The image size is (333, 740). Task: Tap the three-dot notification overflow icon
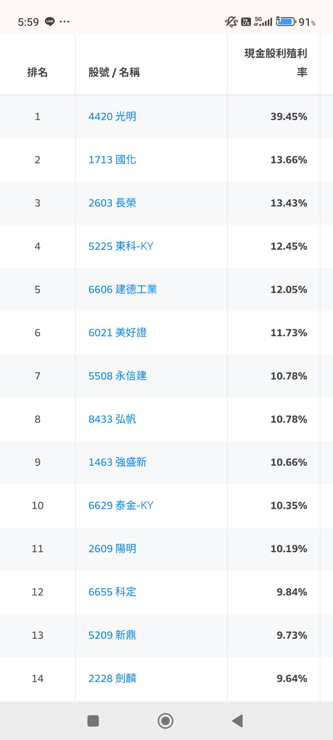64,22
